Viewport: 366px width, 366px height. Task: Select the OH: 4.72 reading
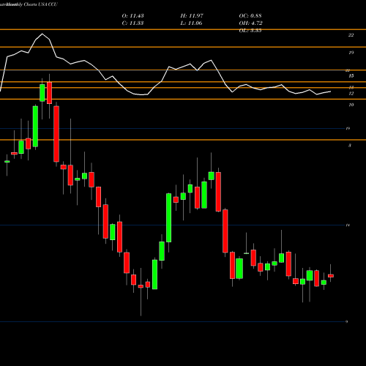250,23
